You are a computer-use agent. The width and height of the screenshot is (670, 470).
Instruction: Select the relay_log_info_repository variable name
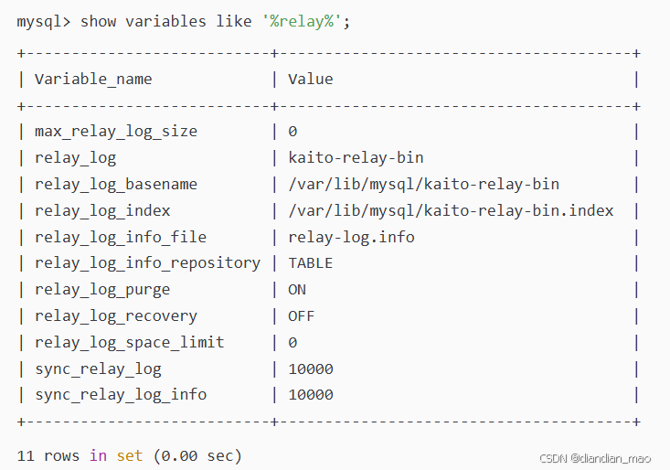147,263
